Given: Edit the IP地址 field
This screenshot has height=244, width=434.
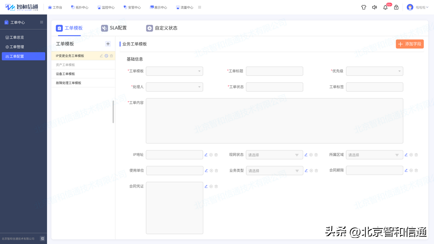Looking at the screenshot, I should [206, 155].
